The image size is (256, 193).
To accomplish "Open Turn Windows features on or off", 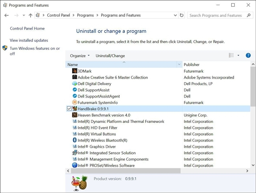I will [35, 51].
